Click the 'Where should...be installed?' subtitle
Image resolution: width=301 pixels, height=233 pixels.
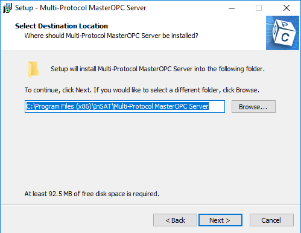(111, 36)
